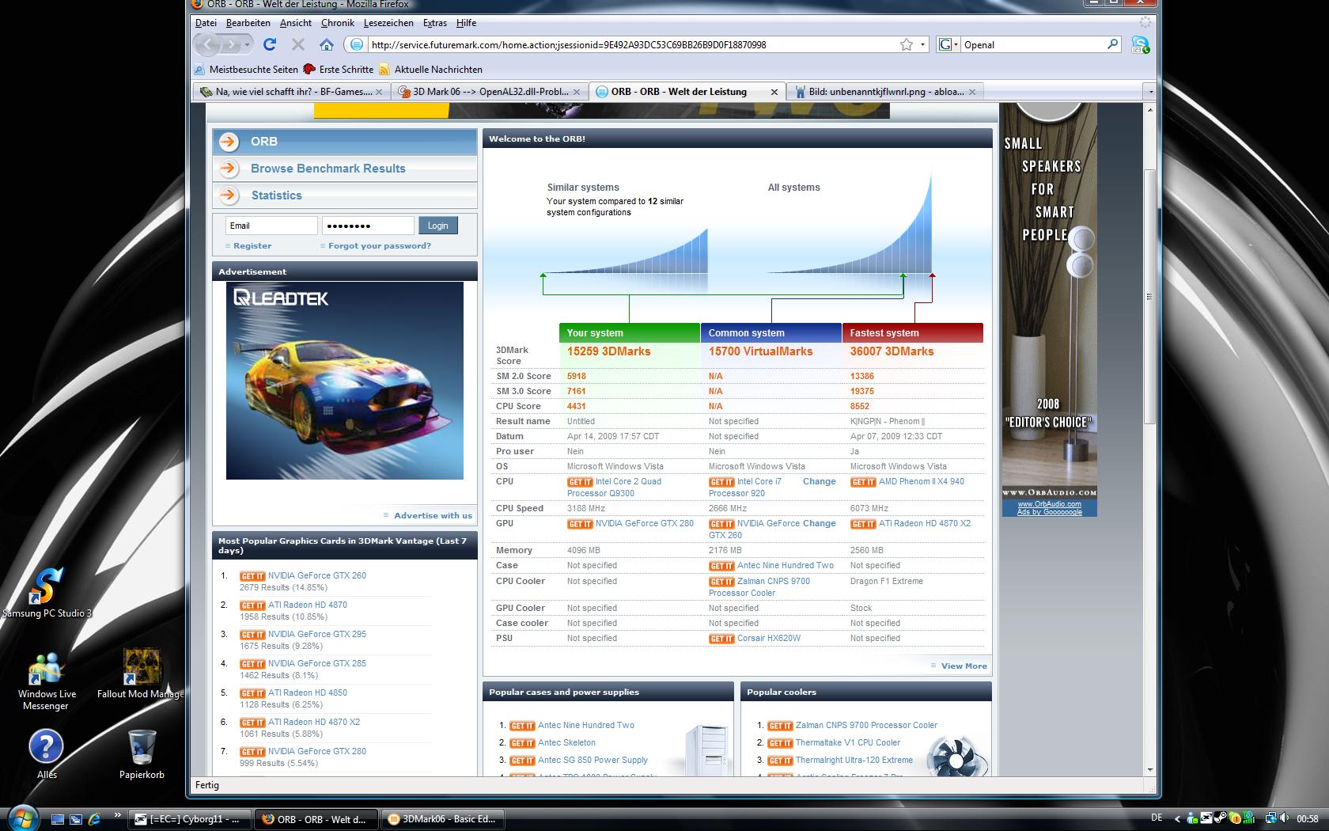Image resolution: width=1329 pixels, height=831 pixels.
Task: Click Advertise with us link
Action: [x=433, y=516]
